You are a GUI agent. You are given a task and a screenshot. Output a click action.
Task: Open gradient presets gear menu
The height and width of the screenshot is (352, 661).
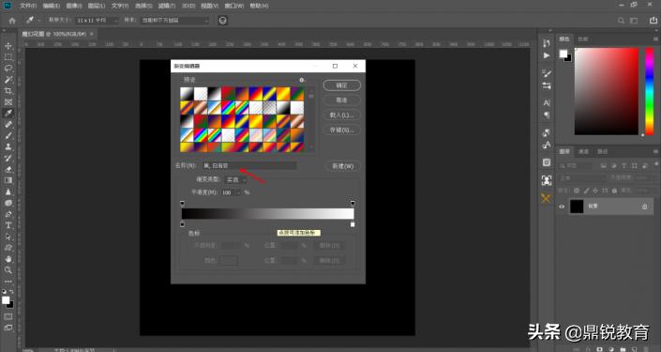pyautogui.click(x=302, y=80)
